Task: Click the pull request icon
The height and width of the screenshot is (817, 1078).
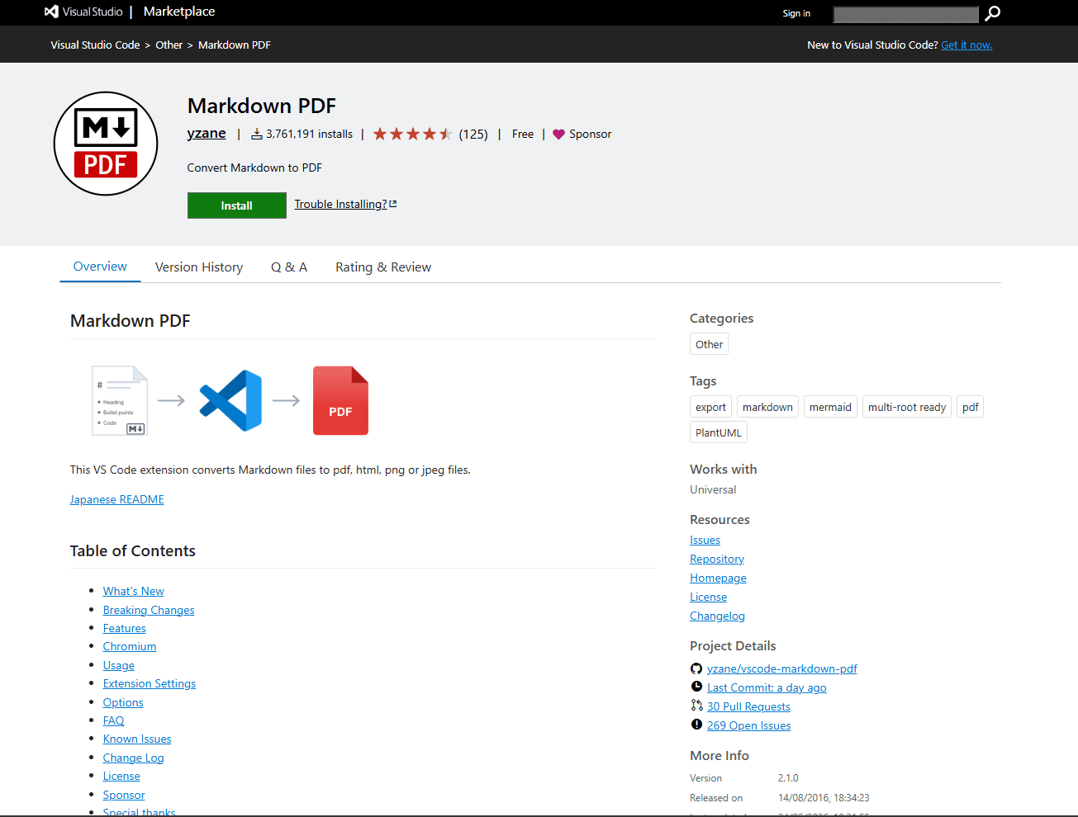Action: [696, 706]
